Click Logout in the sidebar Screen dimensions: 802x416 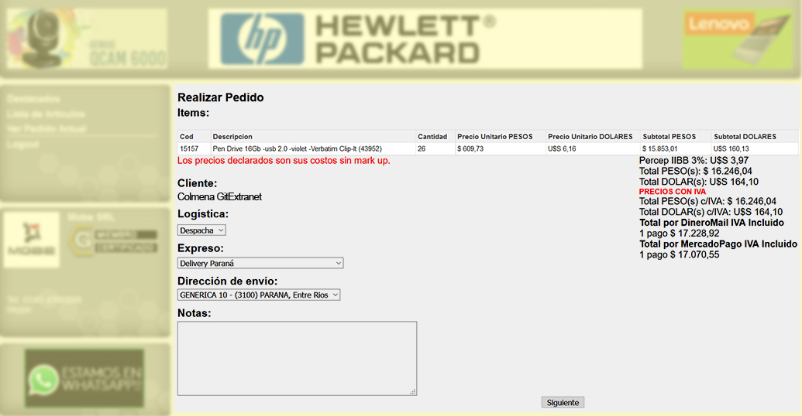[22, 145]
